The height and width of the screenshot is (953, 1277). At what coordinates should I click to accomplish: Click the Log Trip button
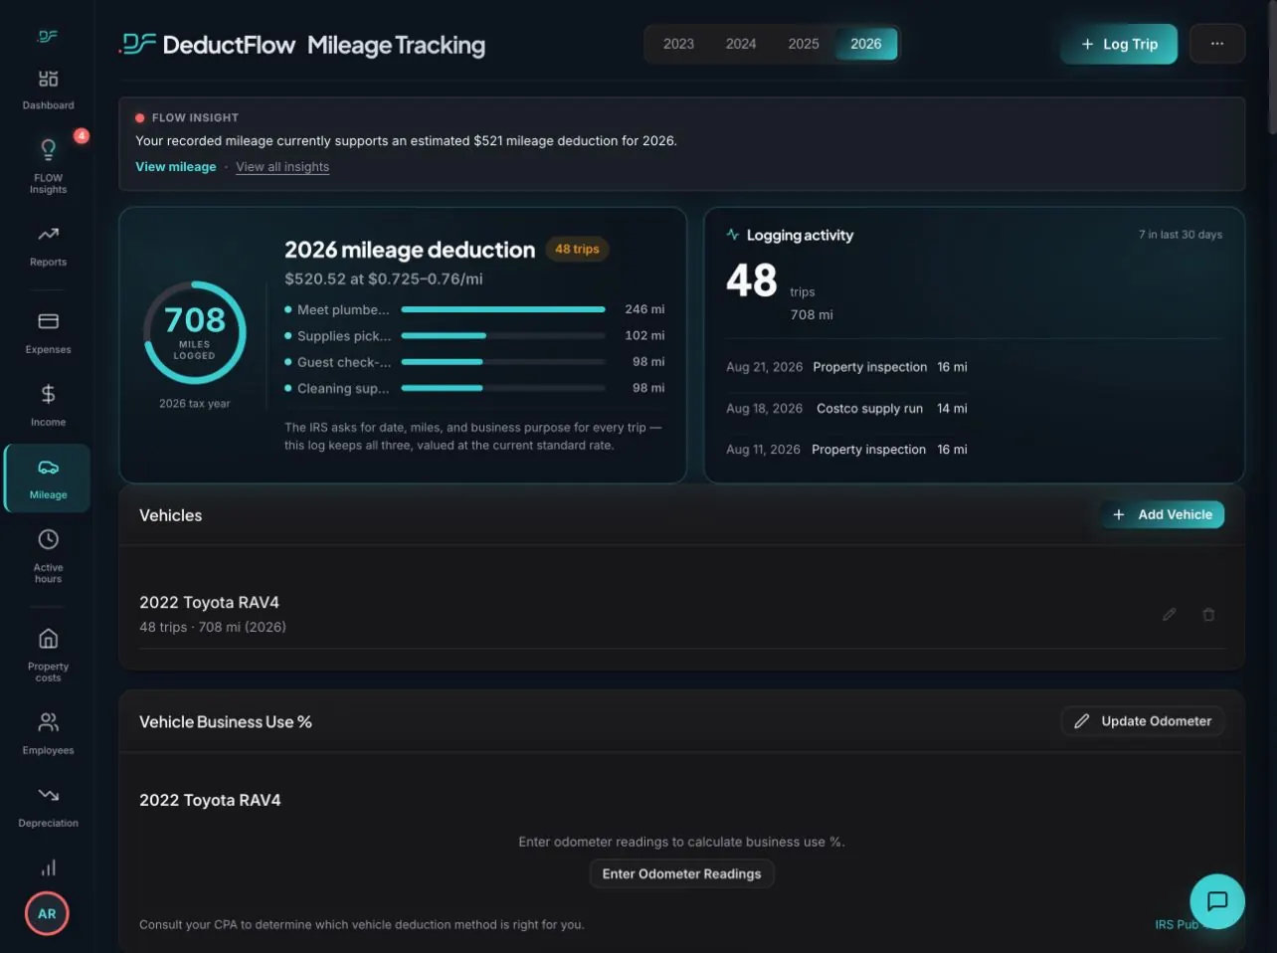tap(1119, 44)
